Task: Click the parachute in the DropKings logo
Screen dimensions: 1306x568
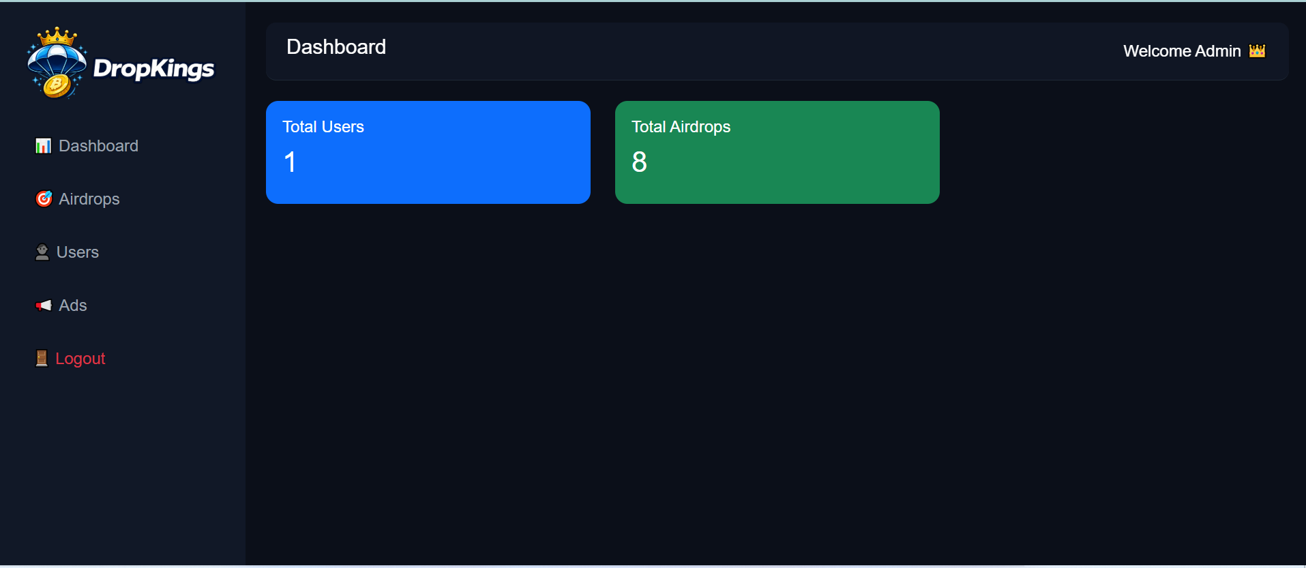Action: tap(57, 58)
